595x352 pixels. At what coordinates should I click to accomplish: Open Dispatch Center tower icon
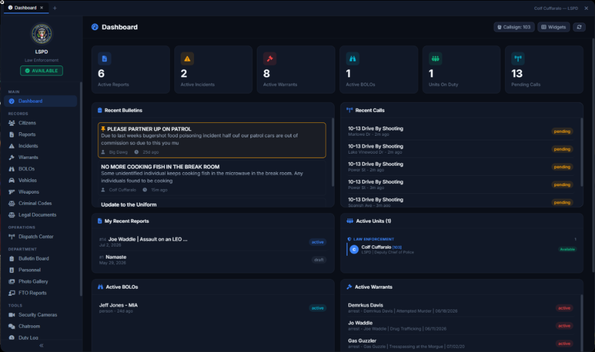coord(12,237)
